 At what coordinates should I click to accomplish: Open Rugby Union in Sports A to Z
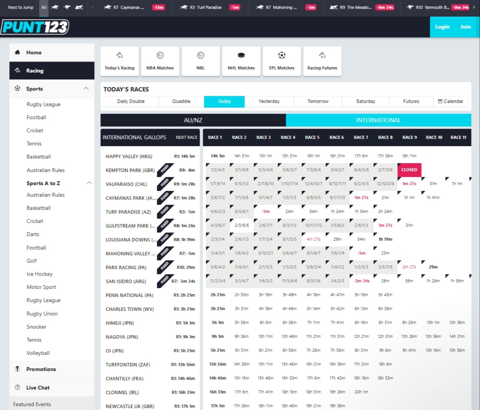[x=42, y=314]
